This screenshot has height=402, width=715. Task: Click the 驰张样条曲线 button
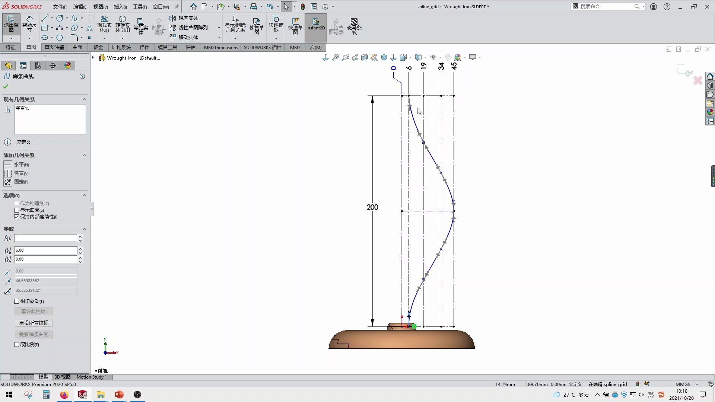[33, 334]
